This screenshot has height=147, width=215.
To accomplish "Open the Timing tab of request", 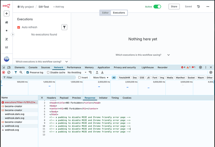I will 115,98.
